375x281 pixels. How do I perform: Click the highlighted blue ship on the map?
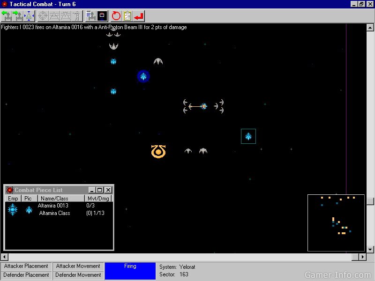(x=248, y=136)
